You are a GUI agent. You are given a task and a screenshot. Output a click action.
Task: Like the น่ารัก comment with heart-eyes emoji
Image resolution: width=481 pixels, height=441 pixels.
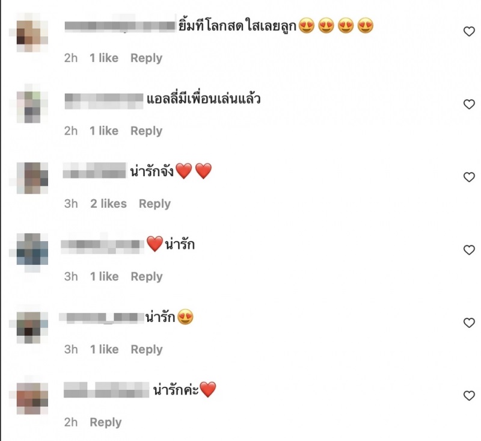pos(469,322)
